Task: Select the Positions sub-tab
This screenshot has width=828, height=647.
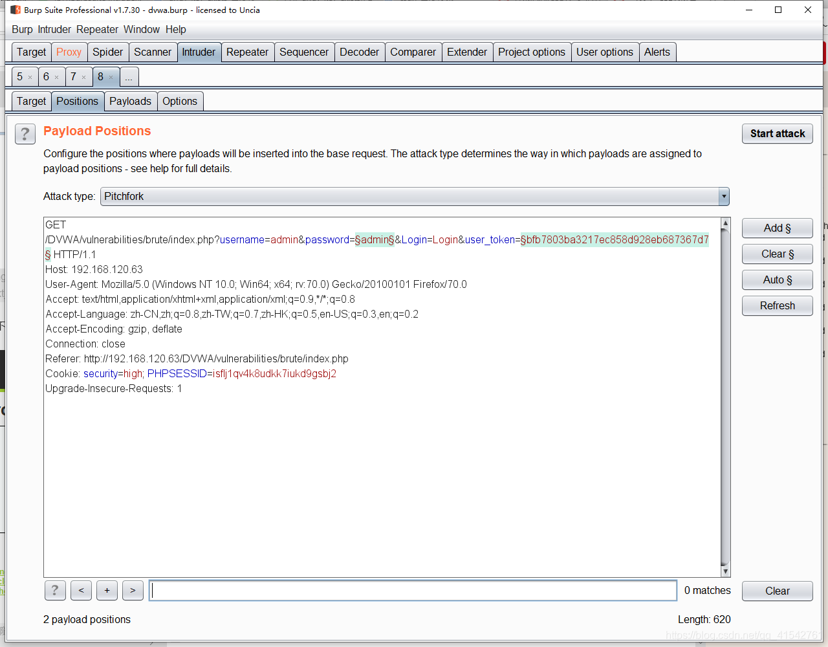Action: 77,101
